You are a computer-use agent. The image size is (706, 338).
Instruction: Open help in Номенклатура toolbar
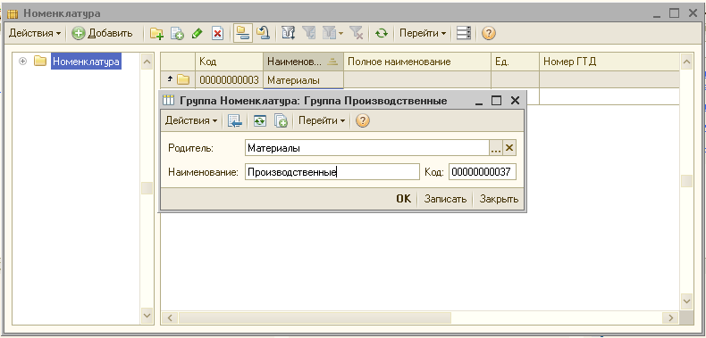point(489,33)
